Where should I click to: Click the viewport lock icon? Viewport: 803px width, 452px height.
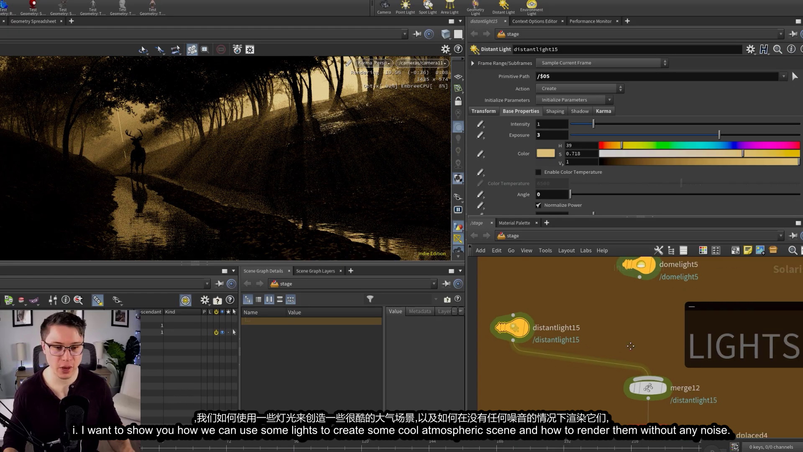458,101
